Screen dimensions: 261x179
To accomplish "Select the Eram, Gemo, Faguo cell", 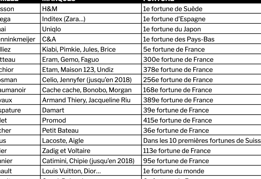I will coord(91,59).
